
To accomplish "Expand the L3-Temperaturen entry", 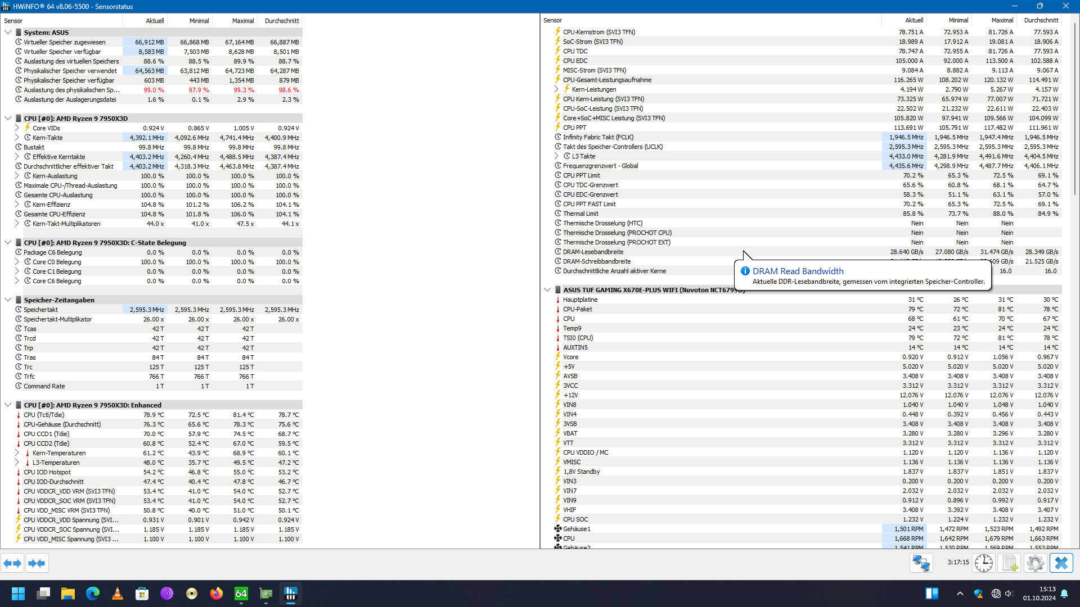I will coord(17,463).
